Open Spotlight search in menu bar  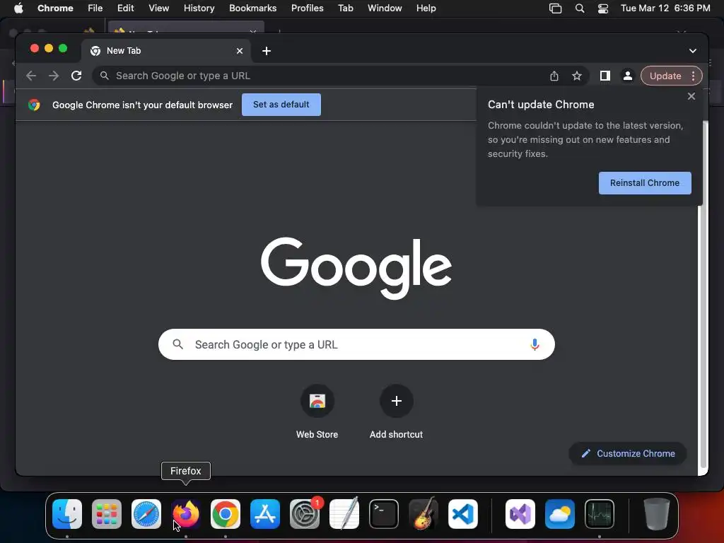[580, 8]
